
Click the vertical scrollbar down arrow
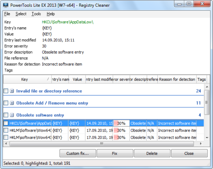[x=207, y=137]
